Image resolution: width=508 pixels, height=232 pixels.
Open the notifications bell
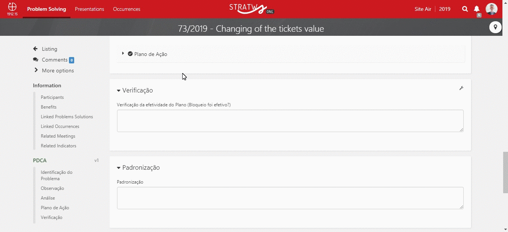477,9
